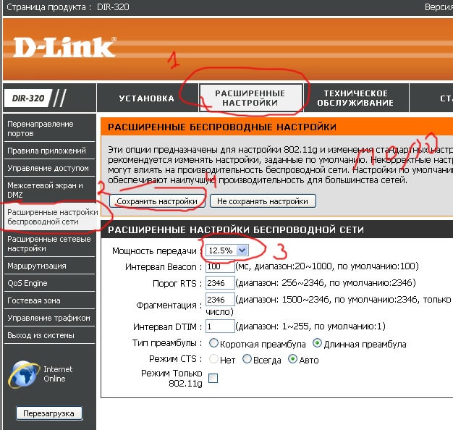Click the Интервал DTIM input field
This screenshot has height=430, width=453.
[220, 326]
